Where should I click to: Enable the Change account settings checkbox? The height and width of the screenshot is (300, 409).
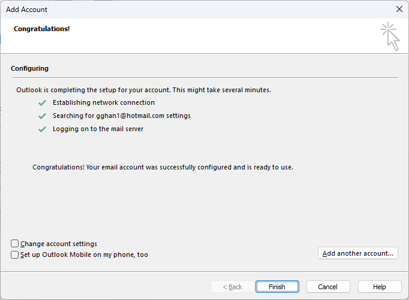click(15, 244)
